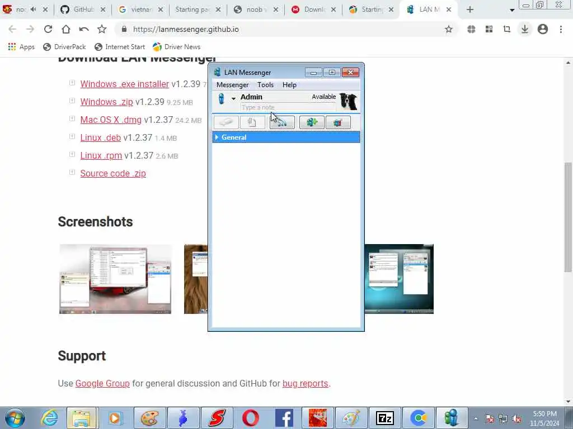Click the star icon beside home button
Viewport: 573px width, 429px height.
(x=102, y=29)
